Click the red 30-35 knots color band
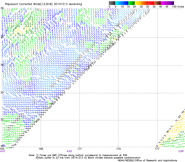The image size is (185, 162). pyautogui.click(x=151, y=3)
